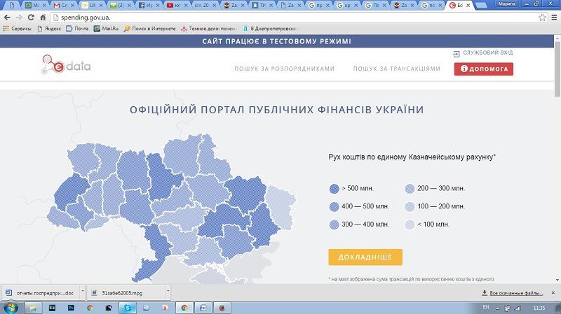Click the Службовий вхід login icon
This screenshot has height=314, width=561.
click(457, 53)
